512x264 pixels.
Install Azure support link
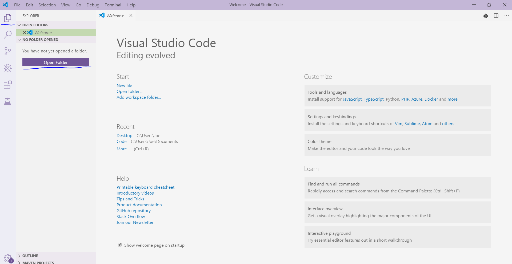417,99
